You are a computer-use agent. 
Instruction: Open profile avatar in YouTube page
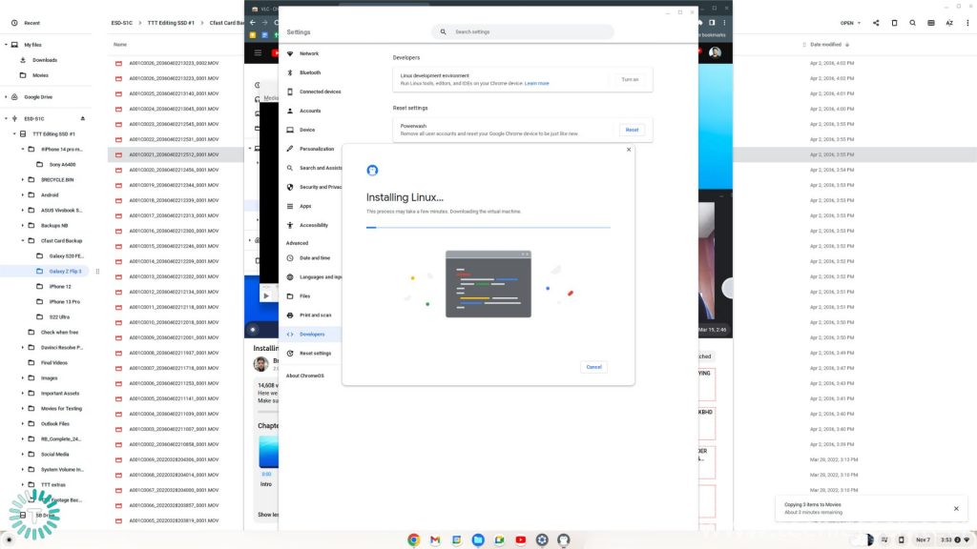coord(715,53)
